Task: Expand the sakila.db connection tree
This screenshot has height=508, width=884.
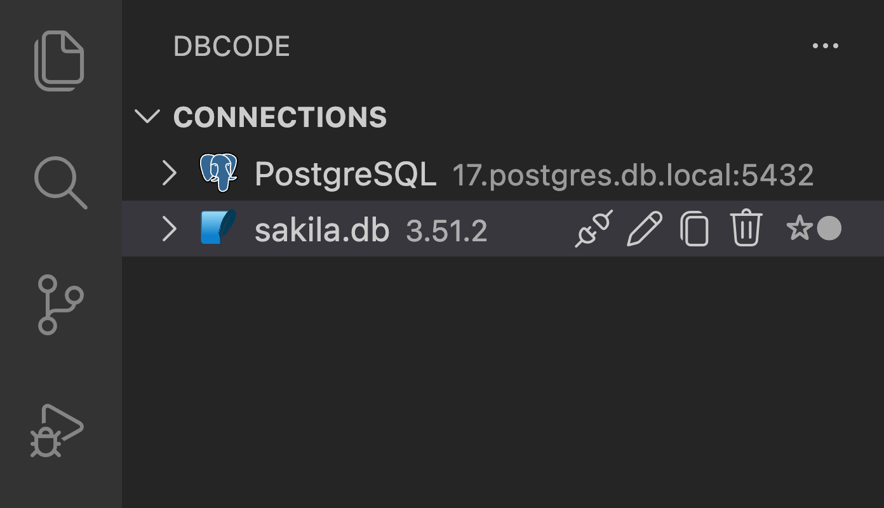Action: 169,229
